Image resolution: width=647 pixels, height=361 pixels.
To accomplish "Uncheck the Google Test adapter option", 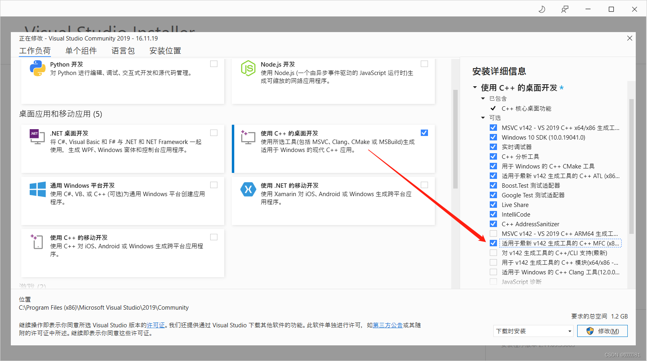I will (x=493, y=195).
